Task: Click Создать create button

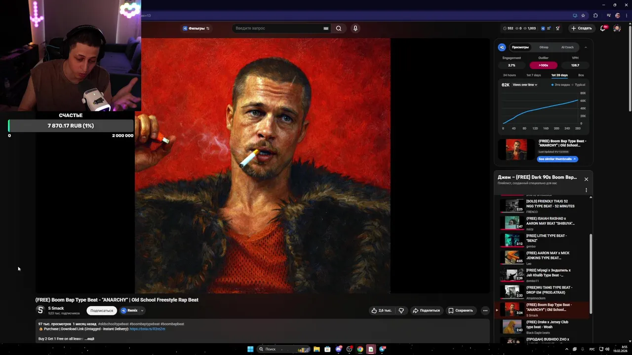Action: pos(582,28)
